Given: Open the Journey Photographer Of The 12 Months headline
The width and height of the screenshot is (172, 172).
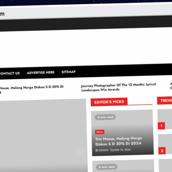Looking at the screenshot, I should tap(118, 87).
